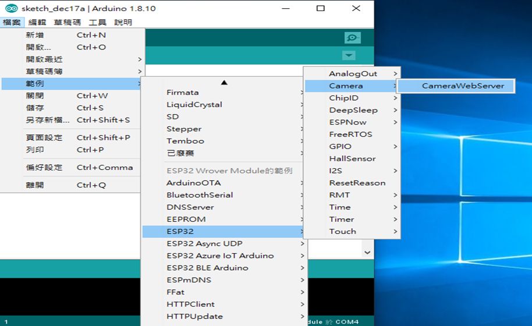The width and height of the screenshot is (532, 326).
Task: Click the Arduino logo in title bar
Action: click(11, 8)
